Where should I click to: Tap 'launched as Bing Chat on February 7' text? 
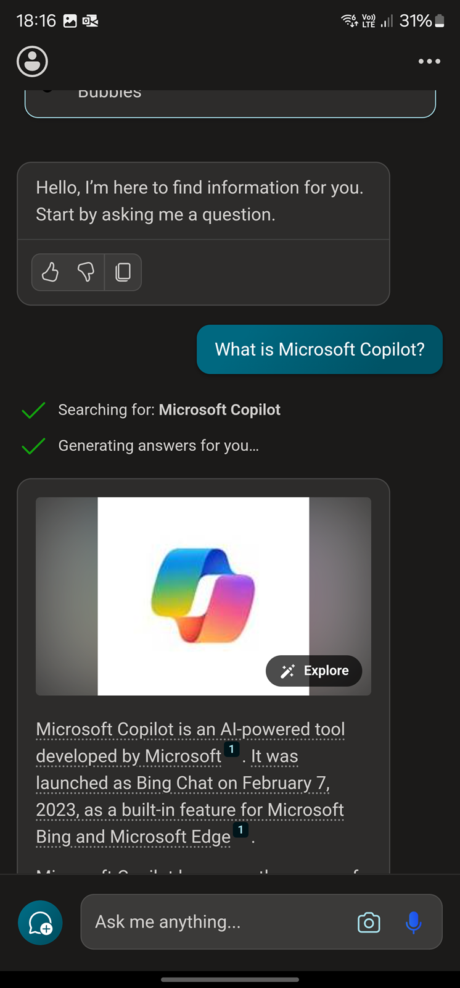[x=183, y=783]
